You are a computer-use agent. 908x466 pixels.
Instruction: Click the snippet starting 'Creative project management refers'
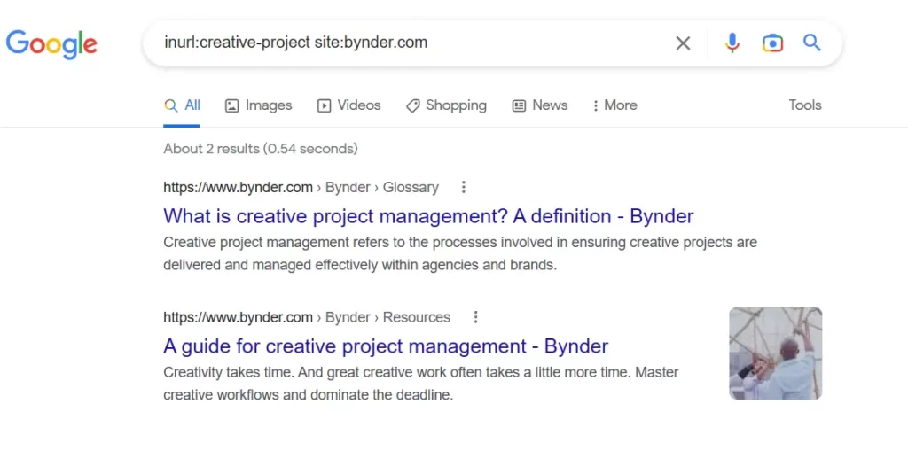460,253
